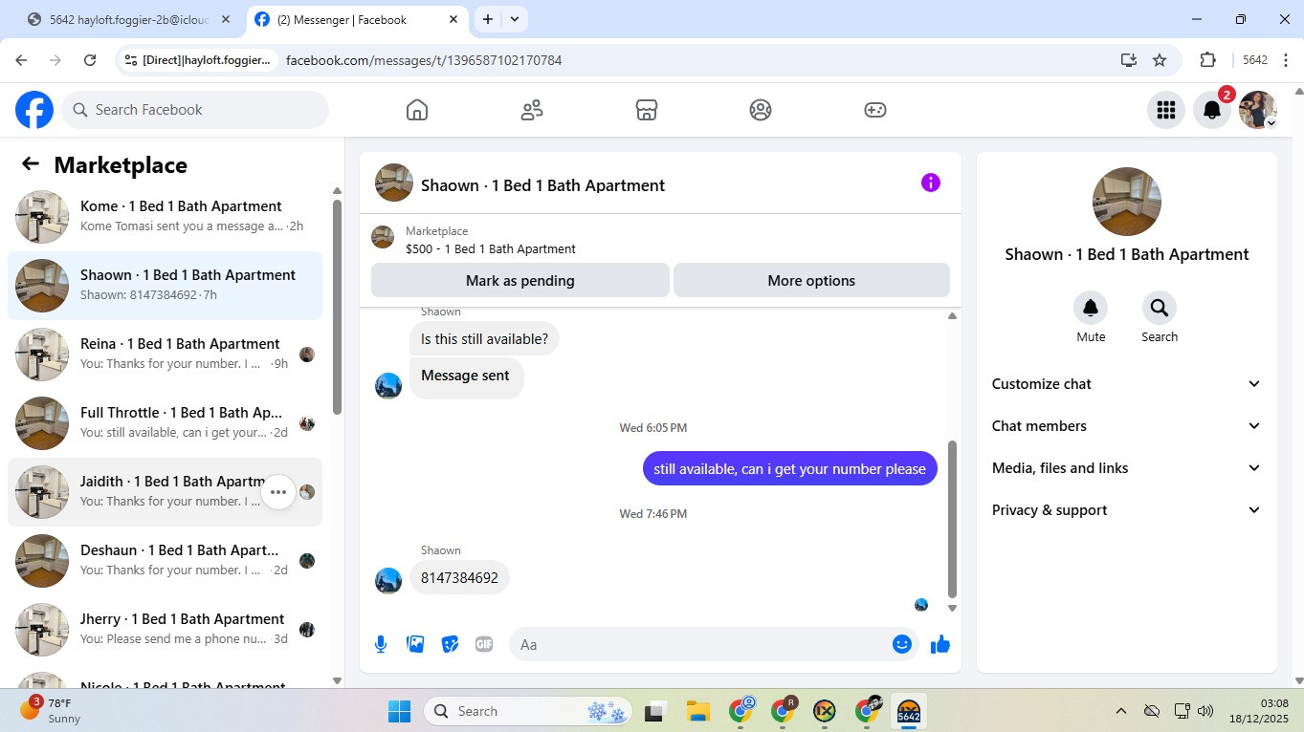Image resolution: width=1304 pixels, height=732 pixels.
Task: Open the Jherry apartment conversation
Action: pos(165,630)
